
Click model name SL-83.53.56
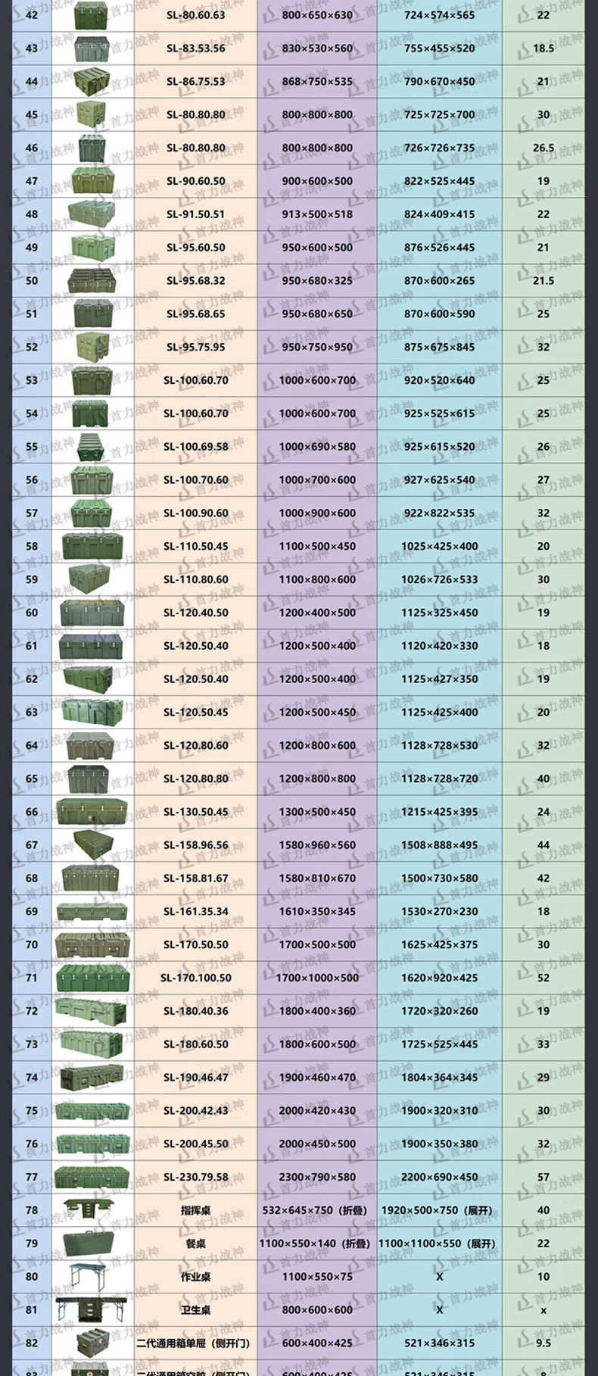[195, 48]
